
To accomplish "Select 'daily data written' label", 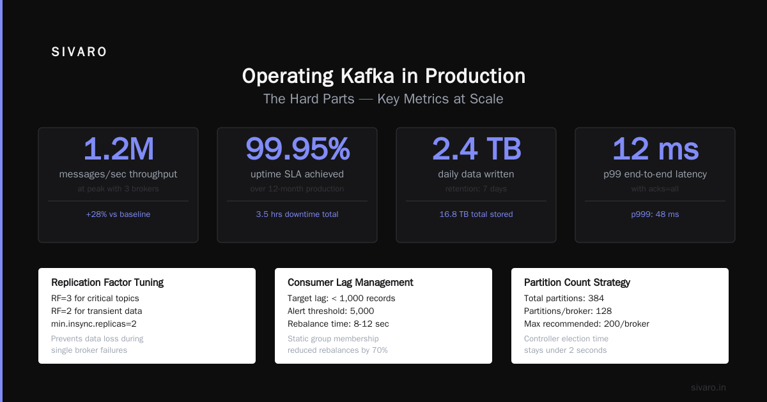I will (476, 174).
